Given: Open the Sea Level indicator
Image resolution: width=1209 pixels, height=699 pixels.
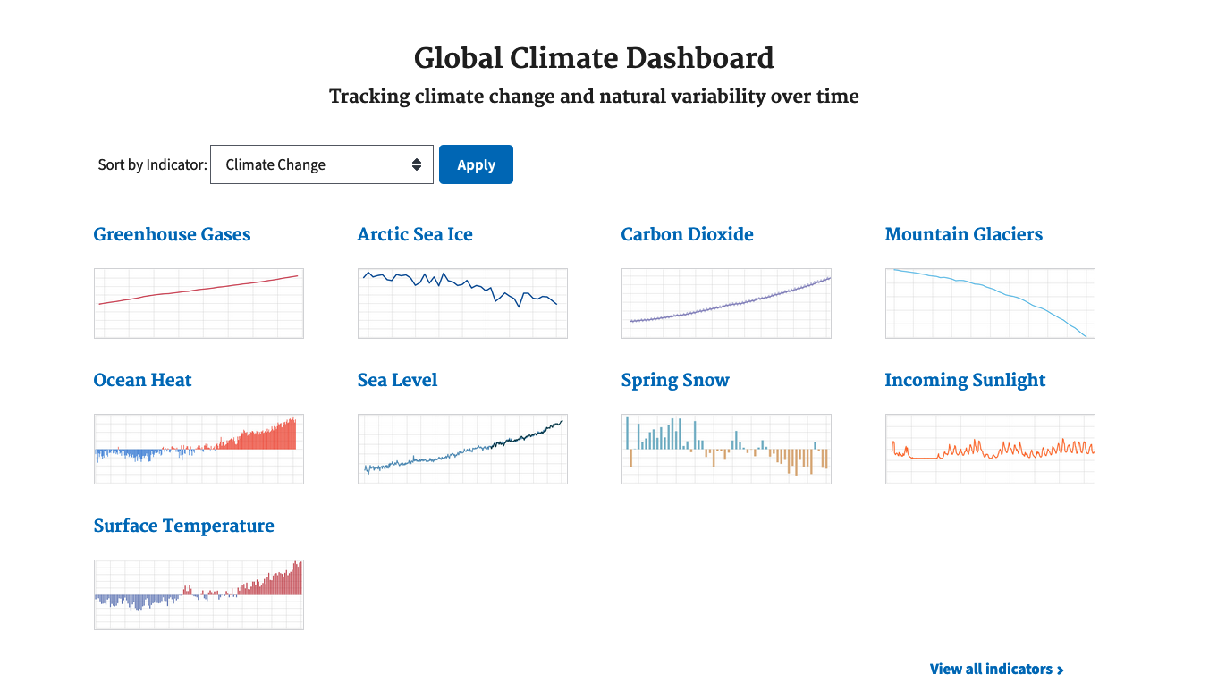Looking at the screenshot, I should [x=397, y=380].
